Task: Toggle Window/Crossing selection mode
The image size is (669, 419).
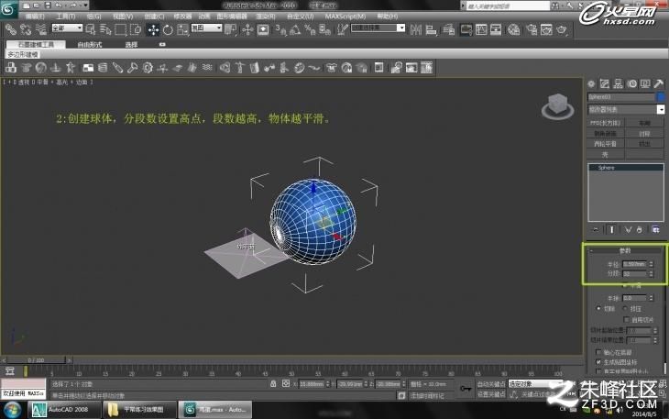Action: (136, 29)
